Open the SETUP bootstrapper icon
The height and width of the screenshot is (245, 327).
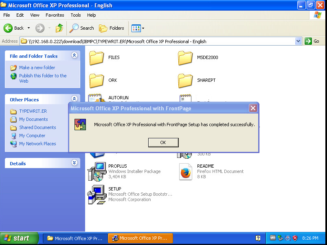click(x=97, y=195)
